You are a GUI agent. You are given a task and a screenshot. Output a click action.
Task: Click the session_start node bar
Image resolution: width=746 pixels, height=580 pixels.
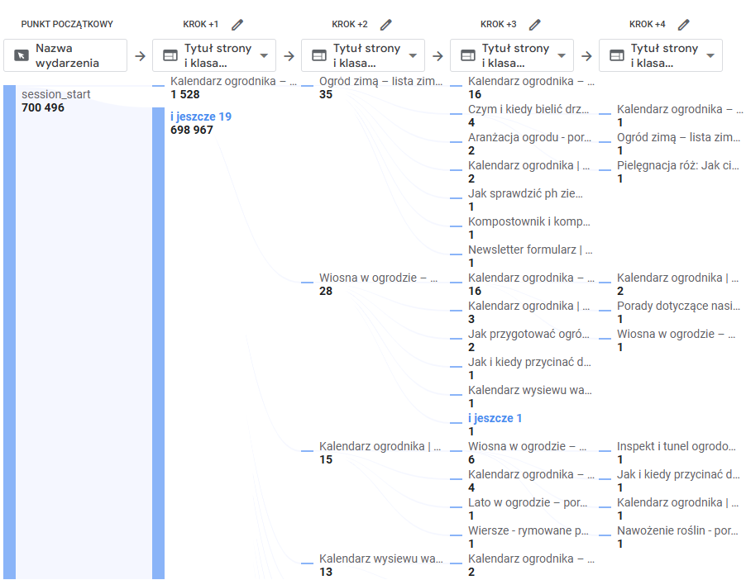coord(10,330)
